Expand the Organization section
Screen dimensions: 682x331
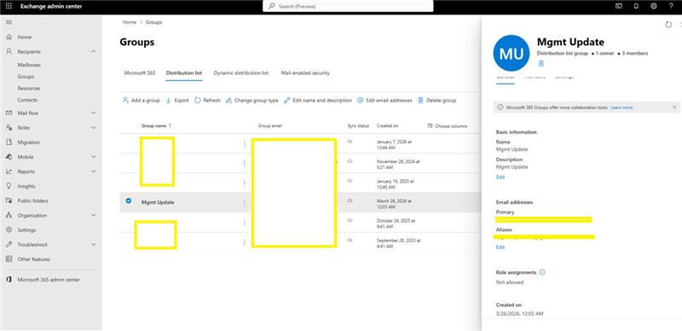pyautogui.click(x=94, y=215)
